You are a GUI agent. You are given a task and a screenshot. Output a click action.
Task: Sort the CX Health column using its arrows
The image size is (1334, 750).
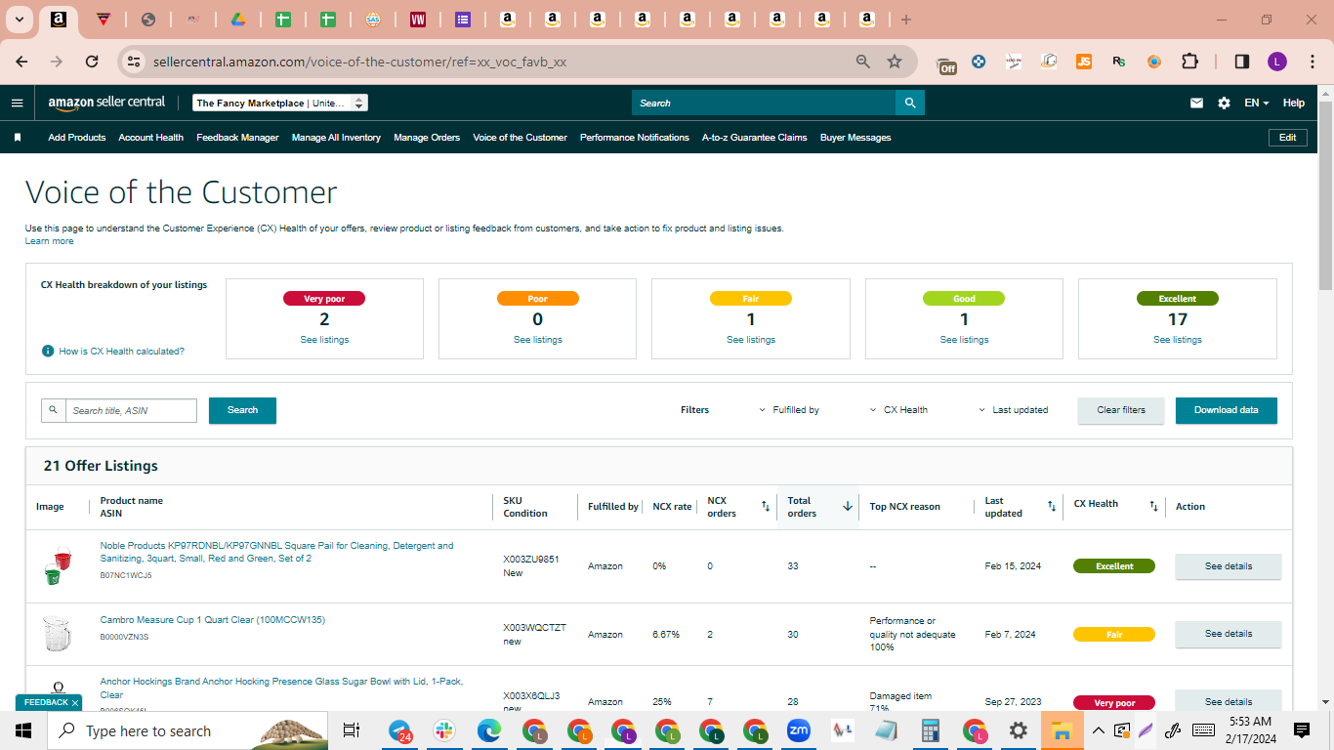tap(1153, 506)
